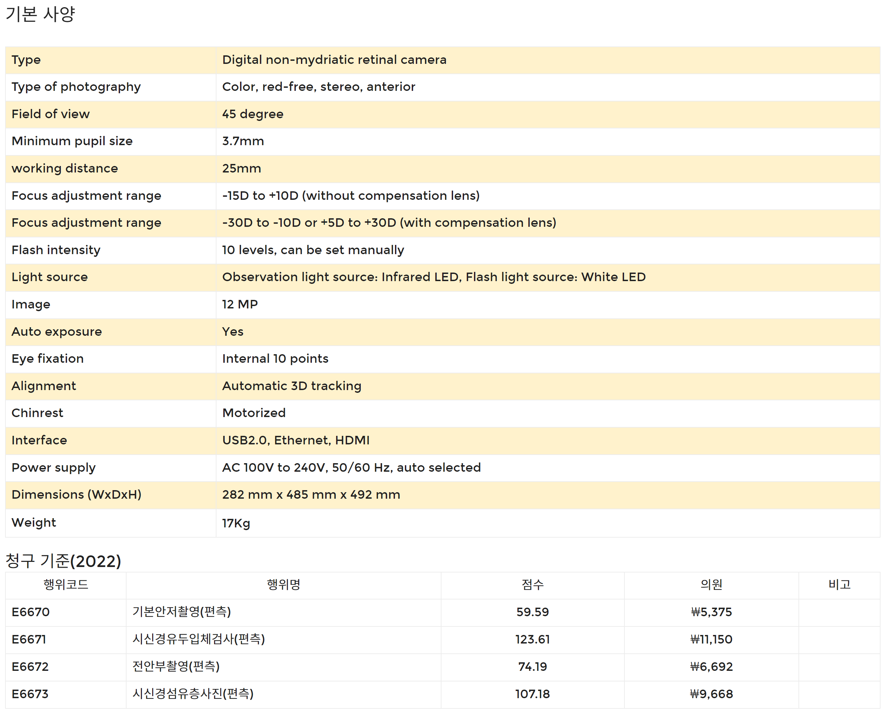Click the 'Yes' value for Auto exposure
The width and height of the screenshot is (886, 719).
(233, 332)
